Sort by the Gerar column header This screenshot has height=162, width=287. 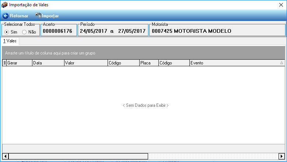(20, 63)
